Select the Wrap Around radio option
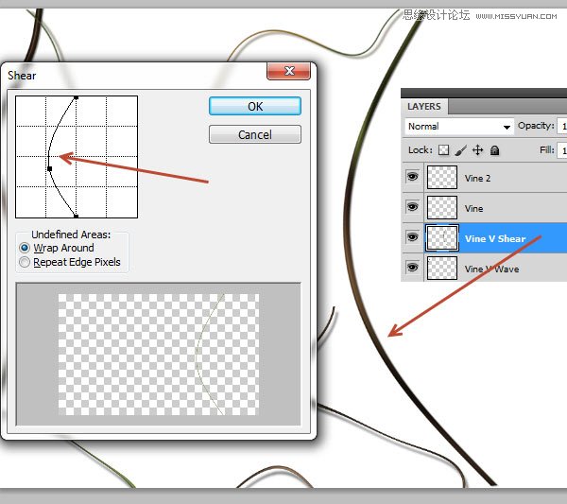Screen dimensions: 567x504 [25, 248]
